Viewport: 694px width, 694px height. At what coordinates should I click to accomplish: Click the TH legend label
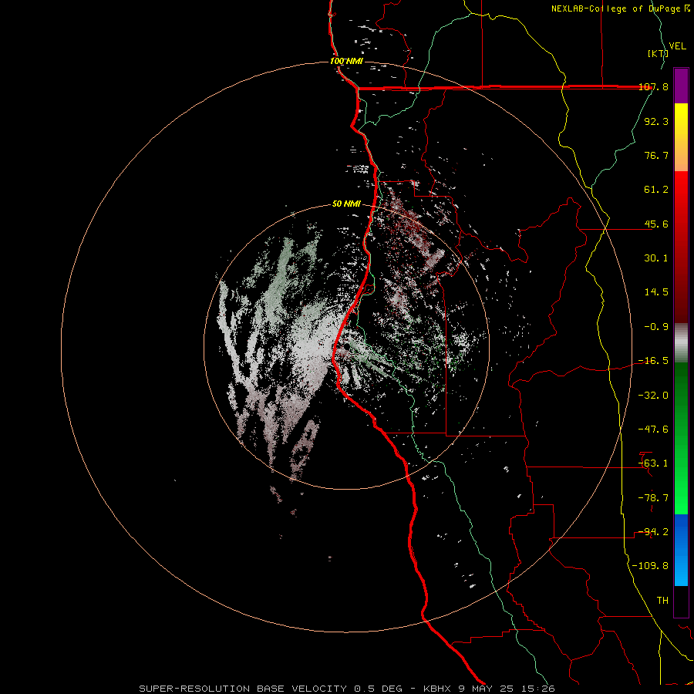click(662, 601)
